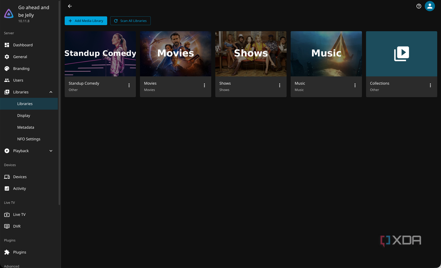
Task: Click the 'Plugins' sidebar label text
Action: pos(20,252)
